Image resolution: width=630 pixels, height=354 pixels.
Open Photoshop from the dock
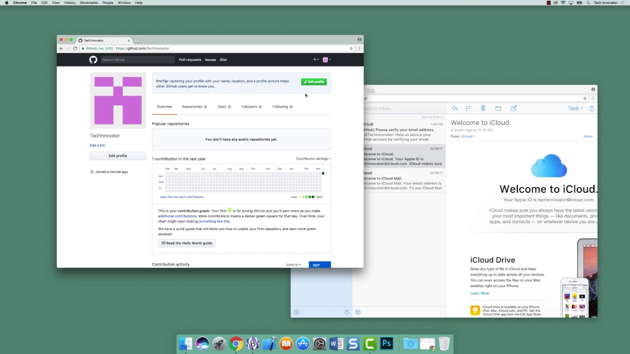pyautogui.click(x=386, y=344)
